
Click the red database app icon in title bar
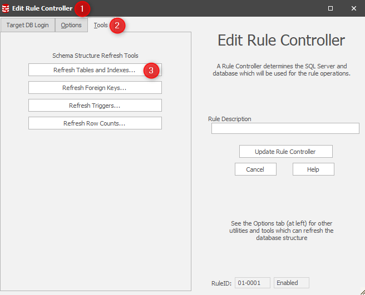point(6,8)
